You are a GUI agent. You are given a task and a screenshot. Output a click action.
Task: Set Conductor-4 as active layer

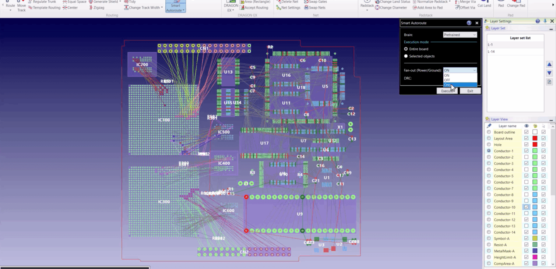pos(489,170)
